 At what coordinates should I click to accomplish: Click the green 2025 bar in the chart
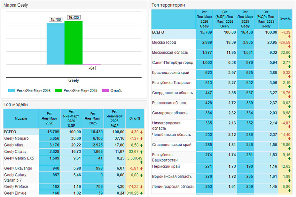(x=73, y=43)
